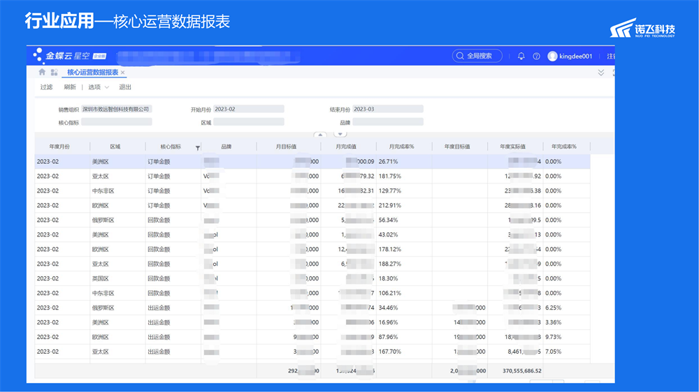Click the 金蝶云星空 logo
Viewport: 699px width, 392px height.
point(70,56)
